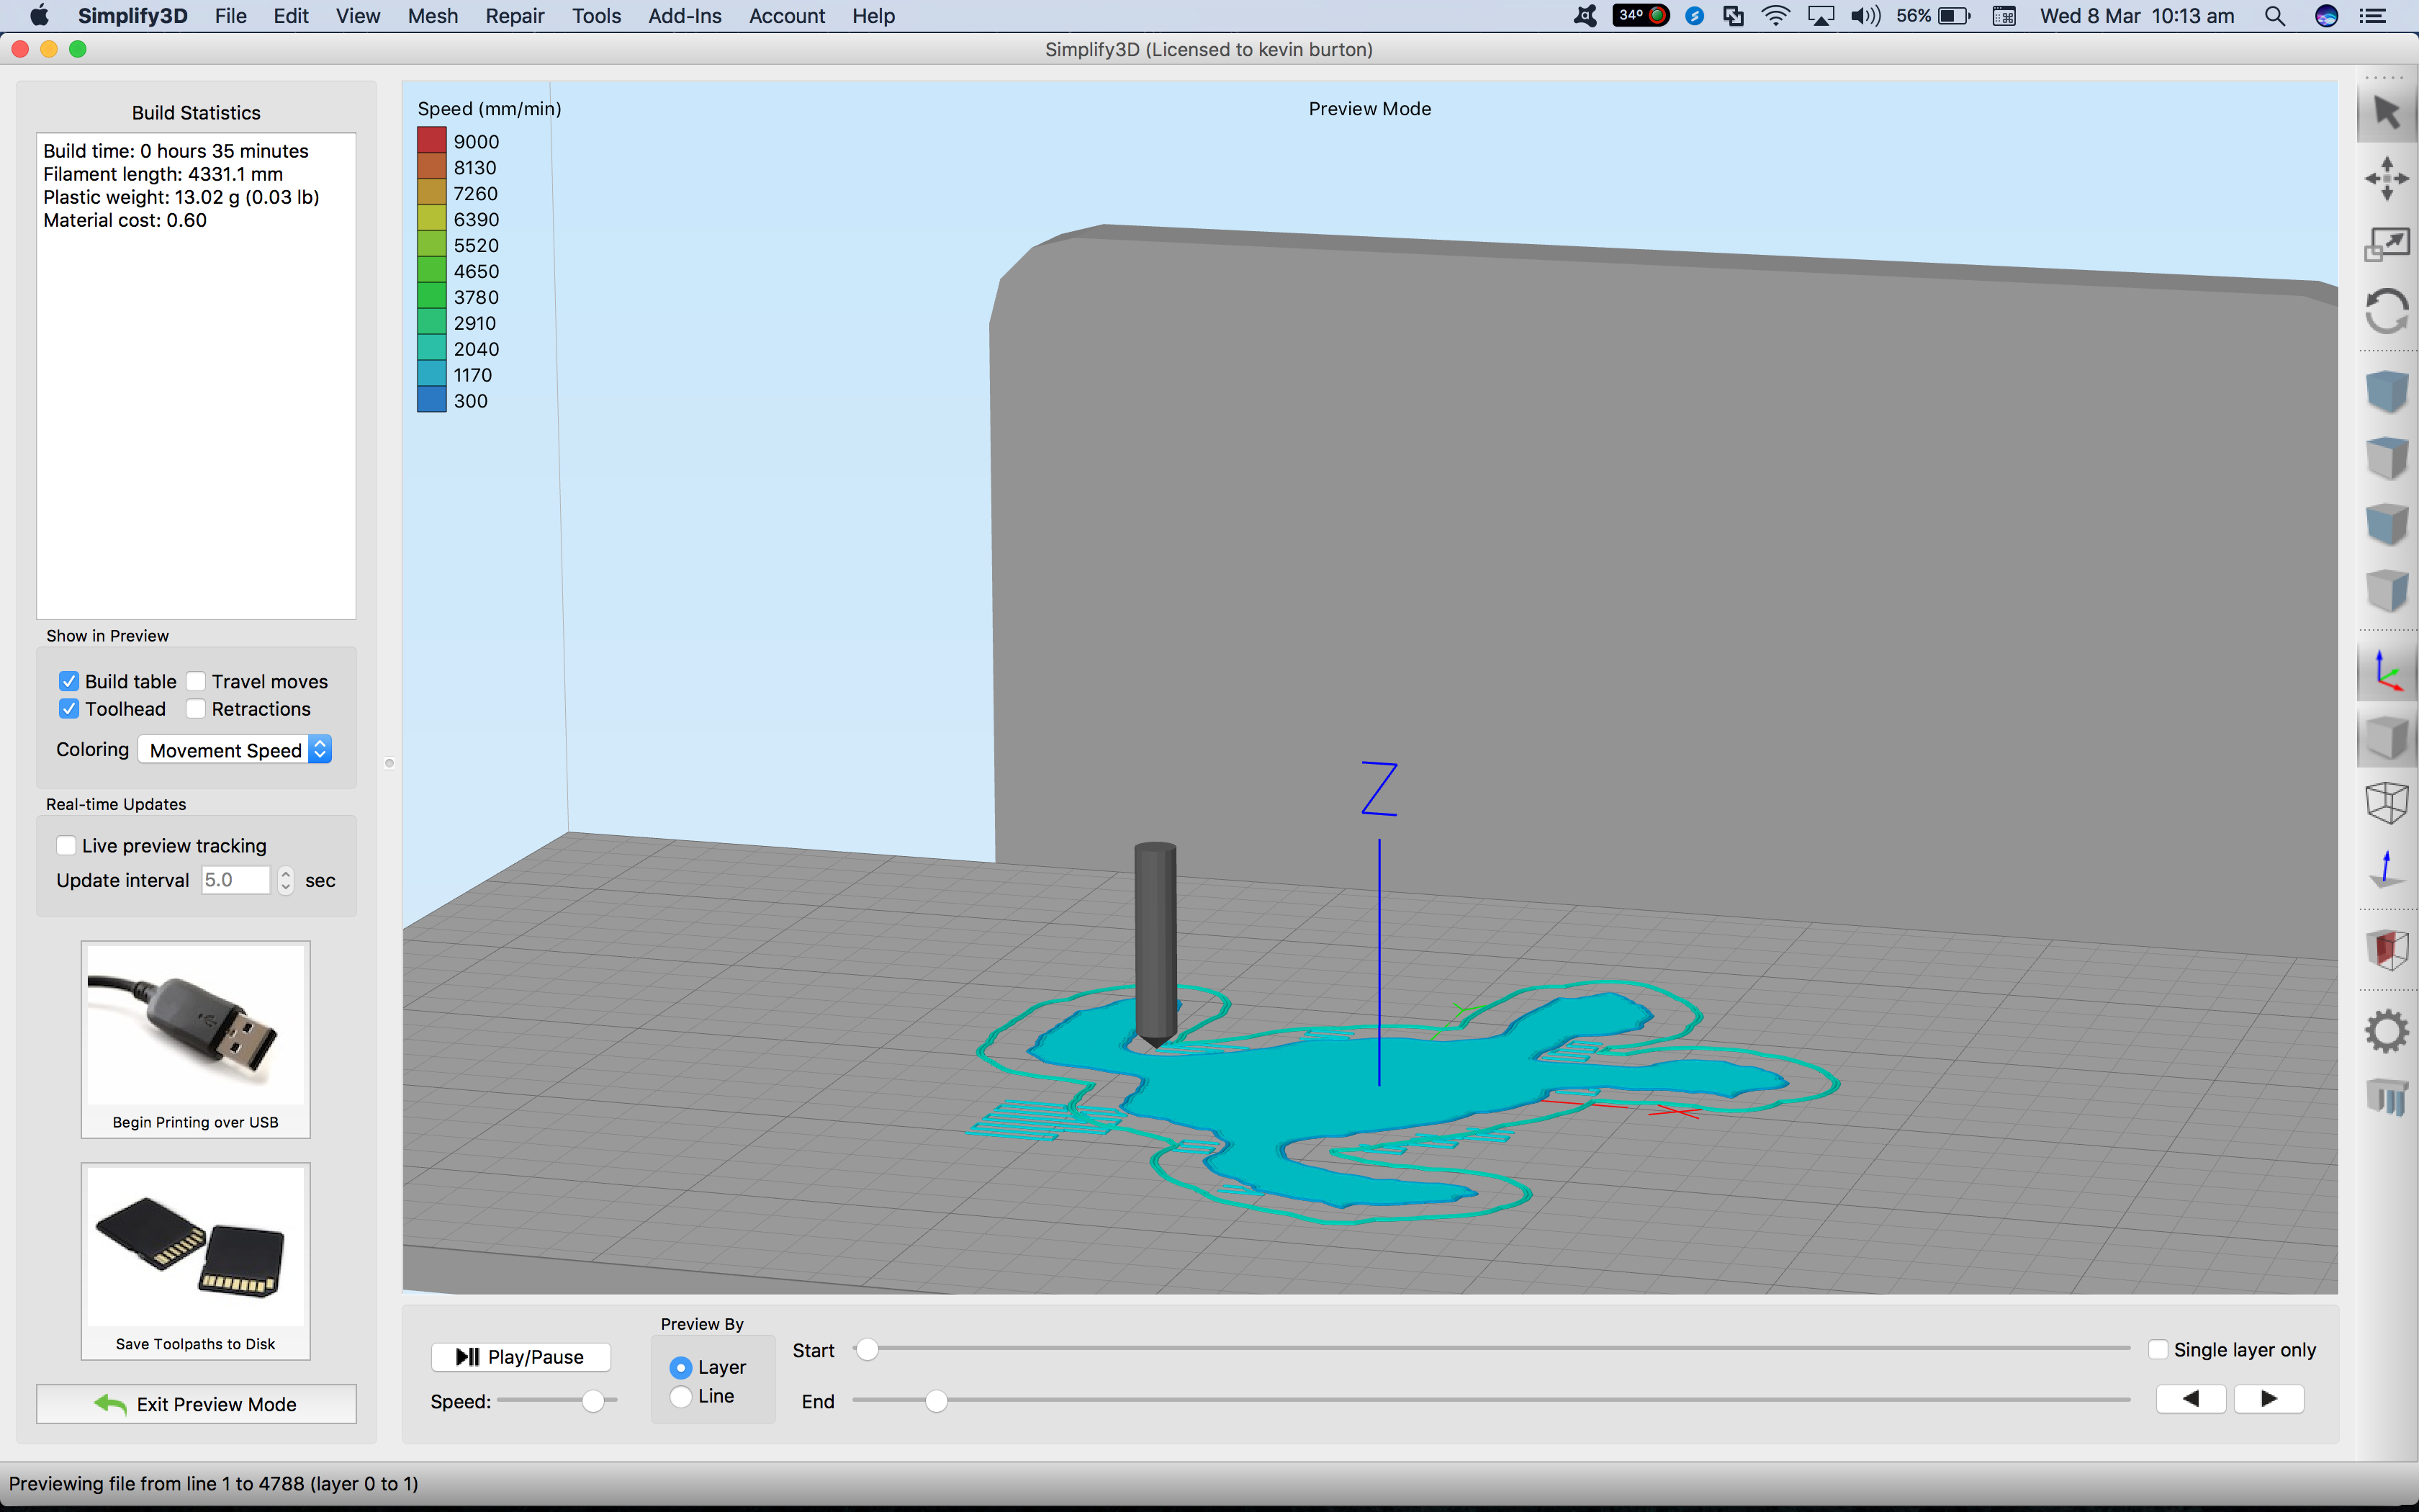Uncheck the Build table checkbox
The width and height of the screenshot is (2419, 1512).
point(69,681)
